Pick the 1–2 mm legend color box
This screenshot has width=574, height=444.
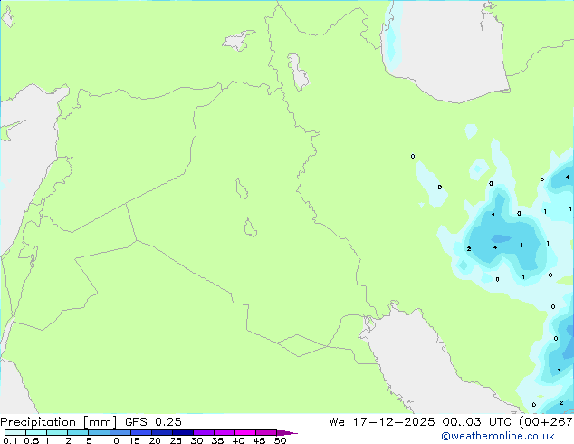pos(57,432)
